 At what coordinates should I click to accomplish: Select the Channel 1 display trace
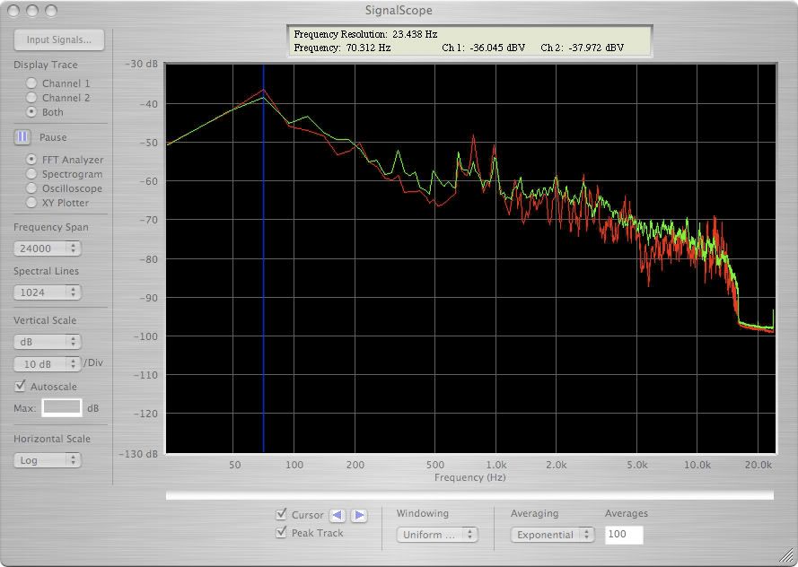(x=31, y=83)
